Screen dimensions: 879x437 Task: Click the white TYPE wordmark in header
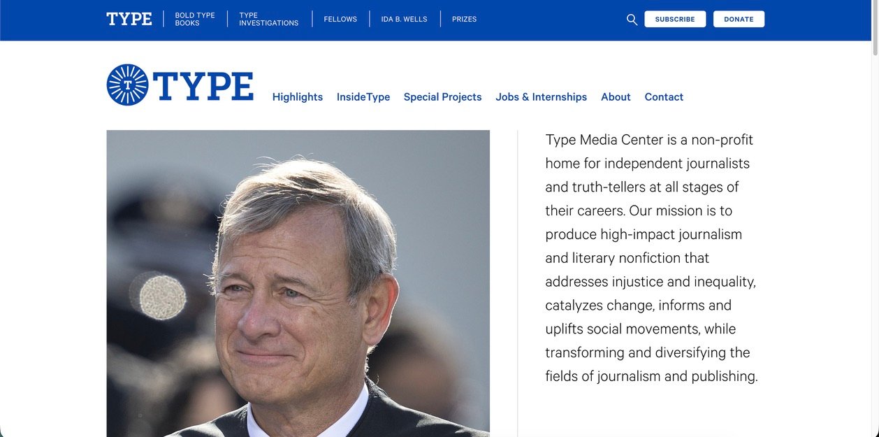click(129, 18)
